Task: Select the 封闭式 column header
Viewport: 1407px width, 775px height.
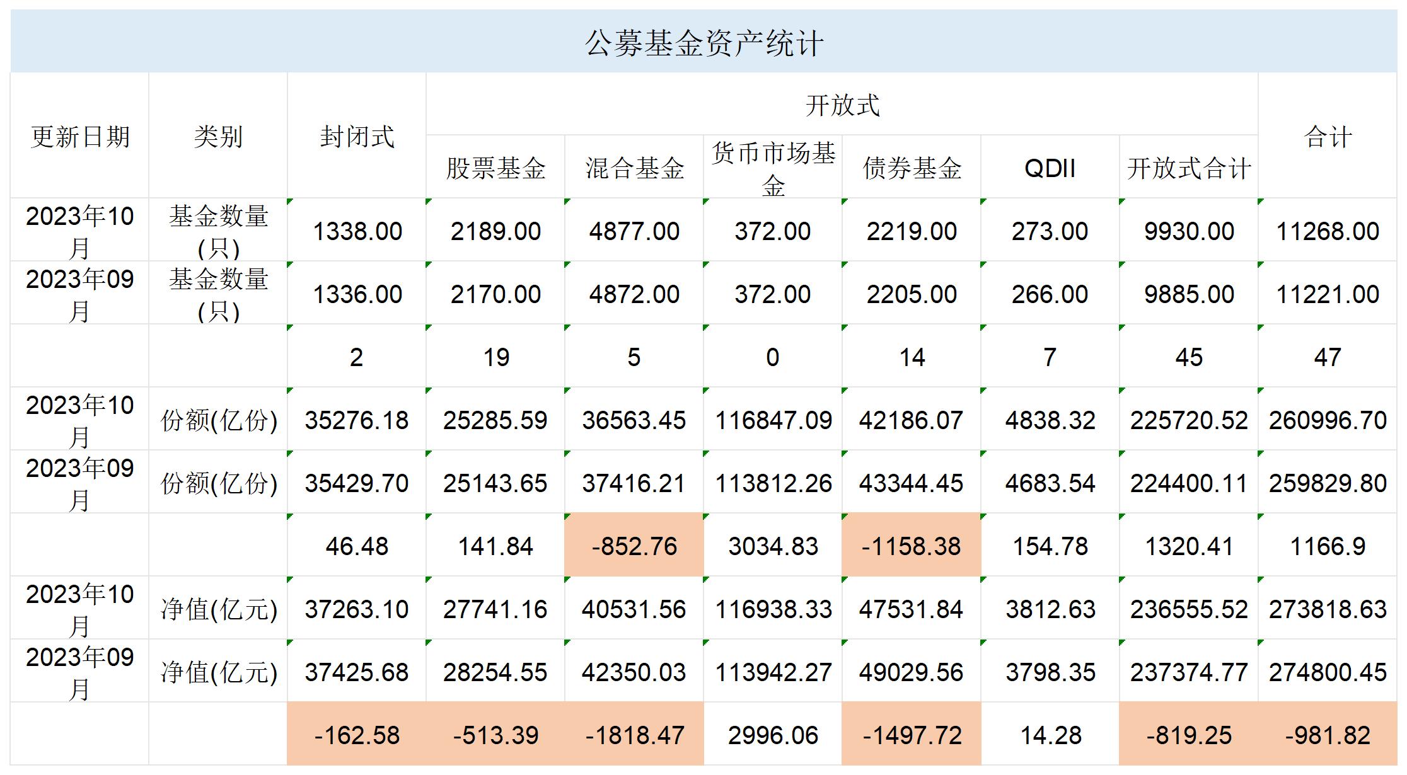Action: point(357,136)
